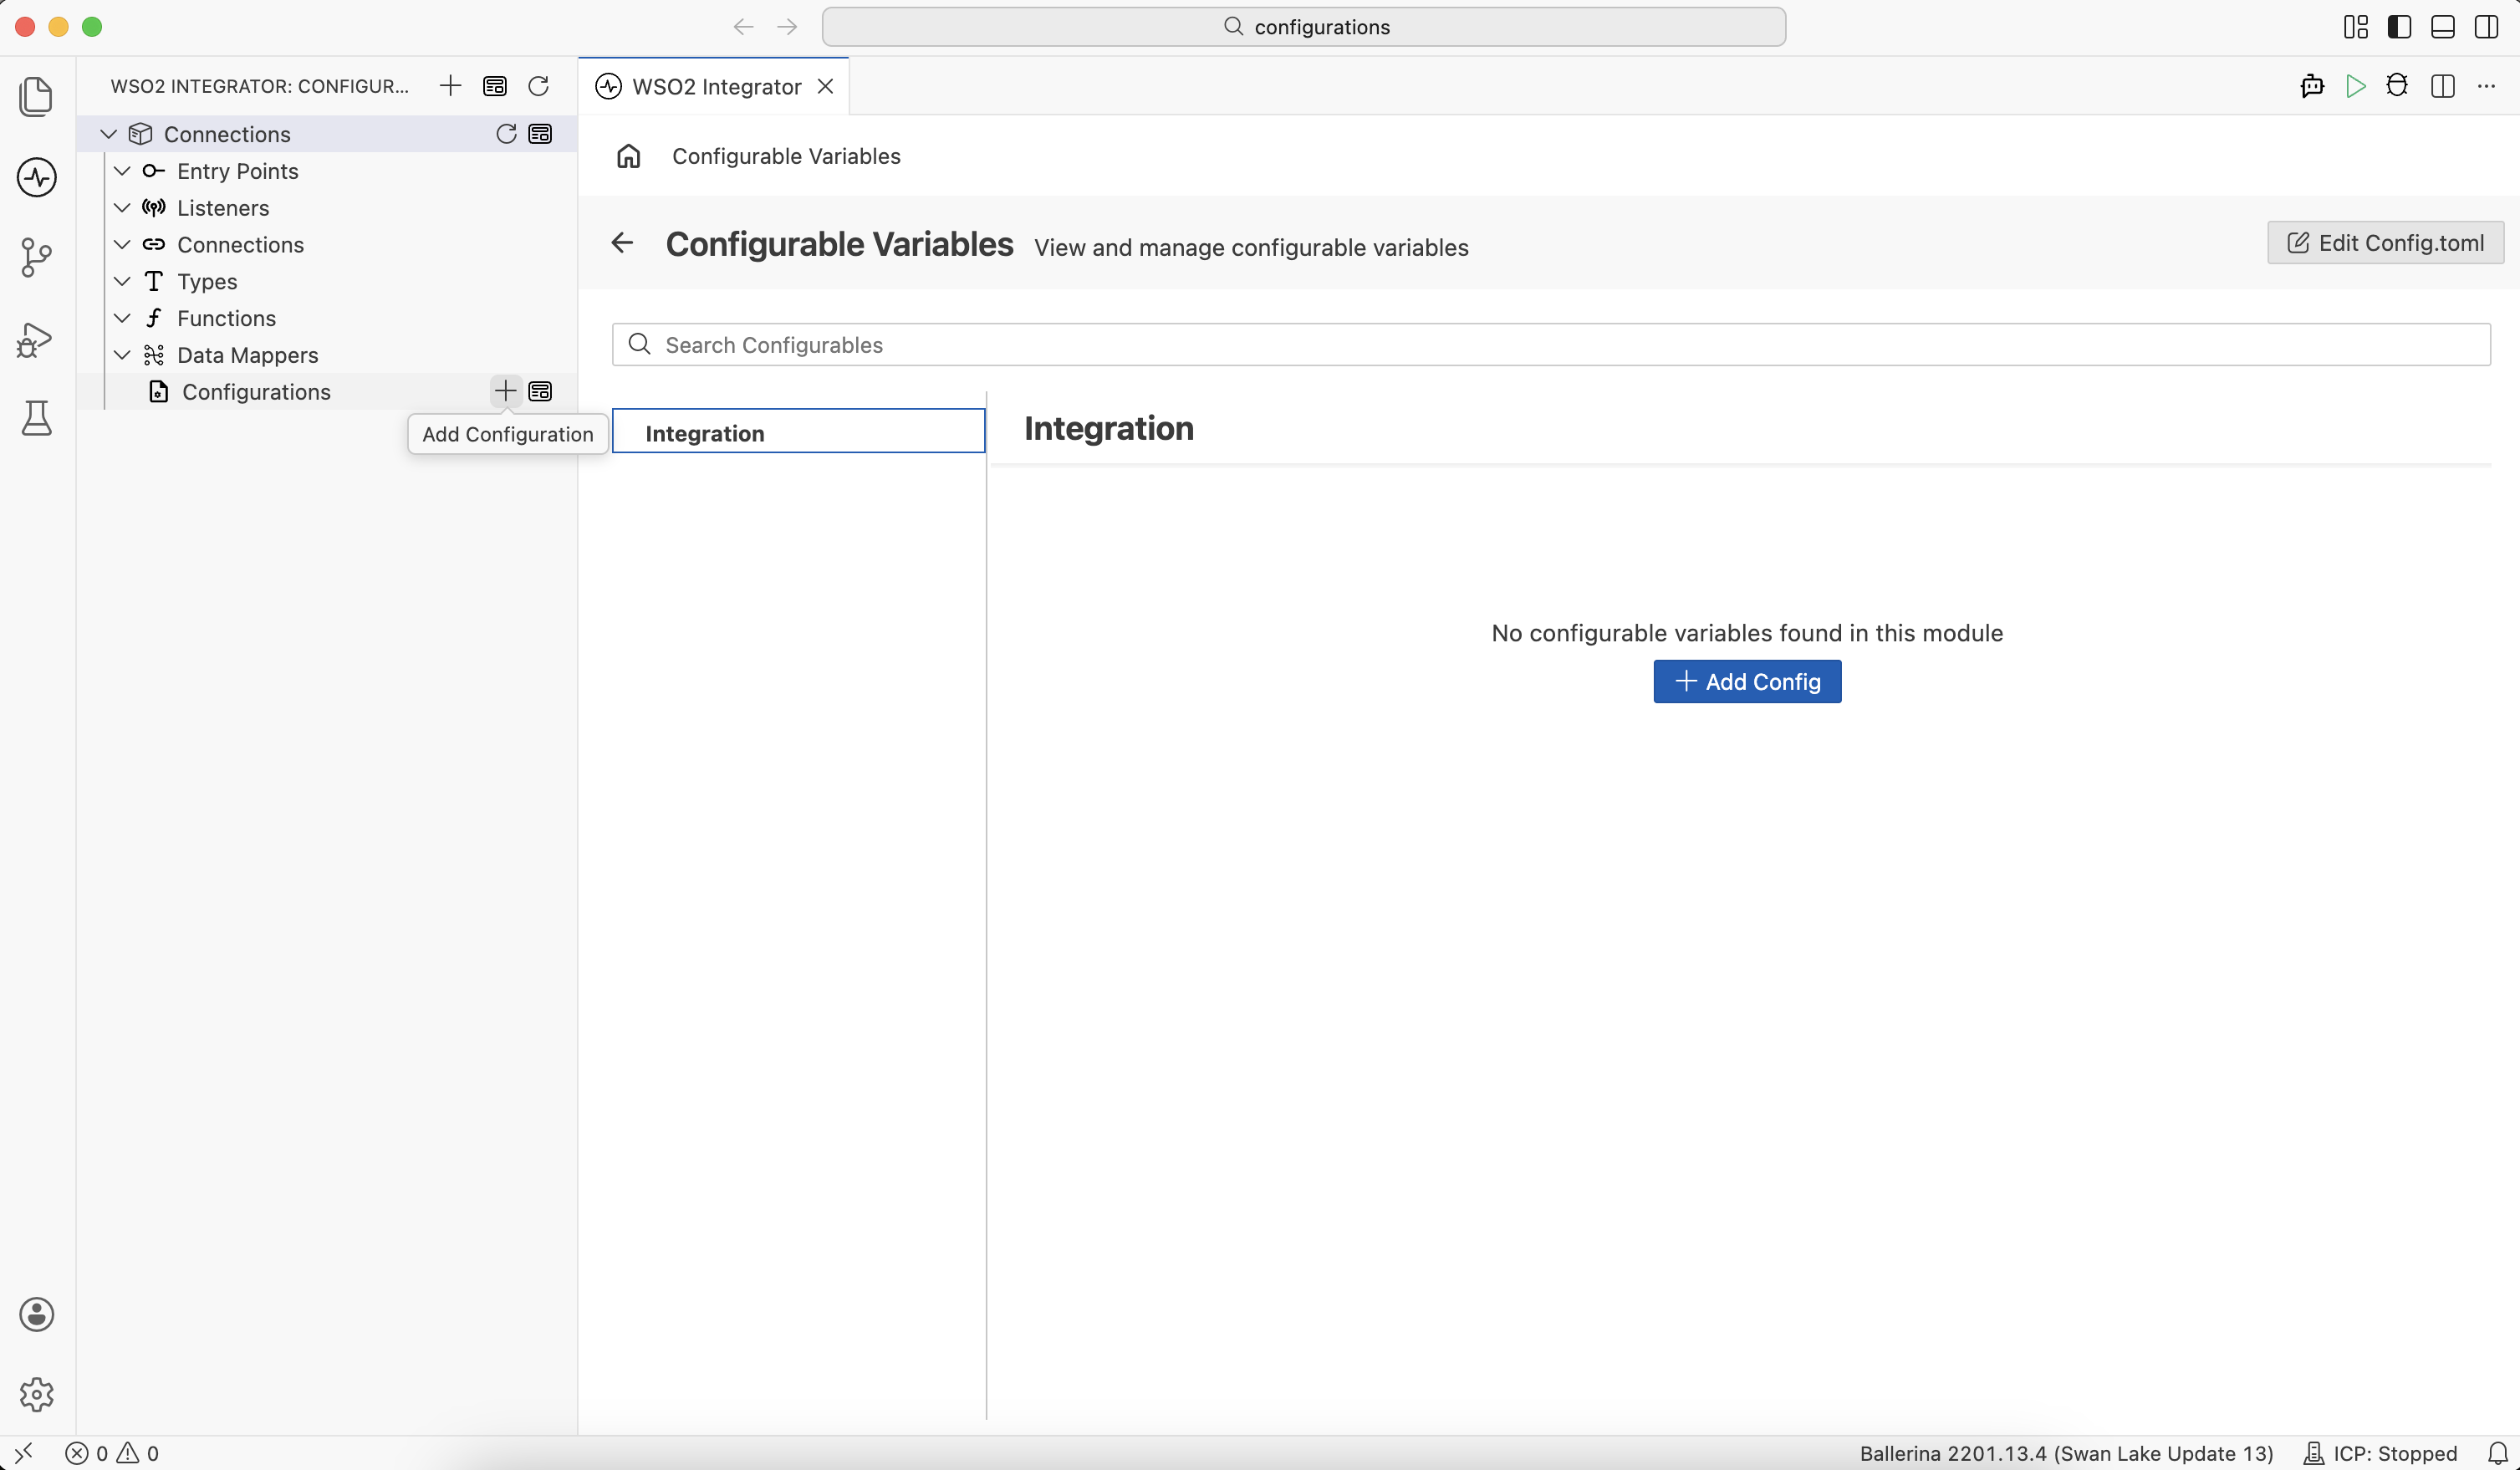Image resolution: width=2520 pixels, height=1470 pixels.
Task: Click the configurations command center search bar
Action: tap(1304, 27)
